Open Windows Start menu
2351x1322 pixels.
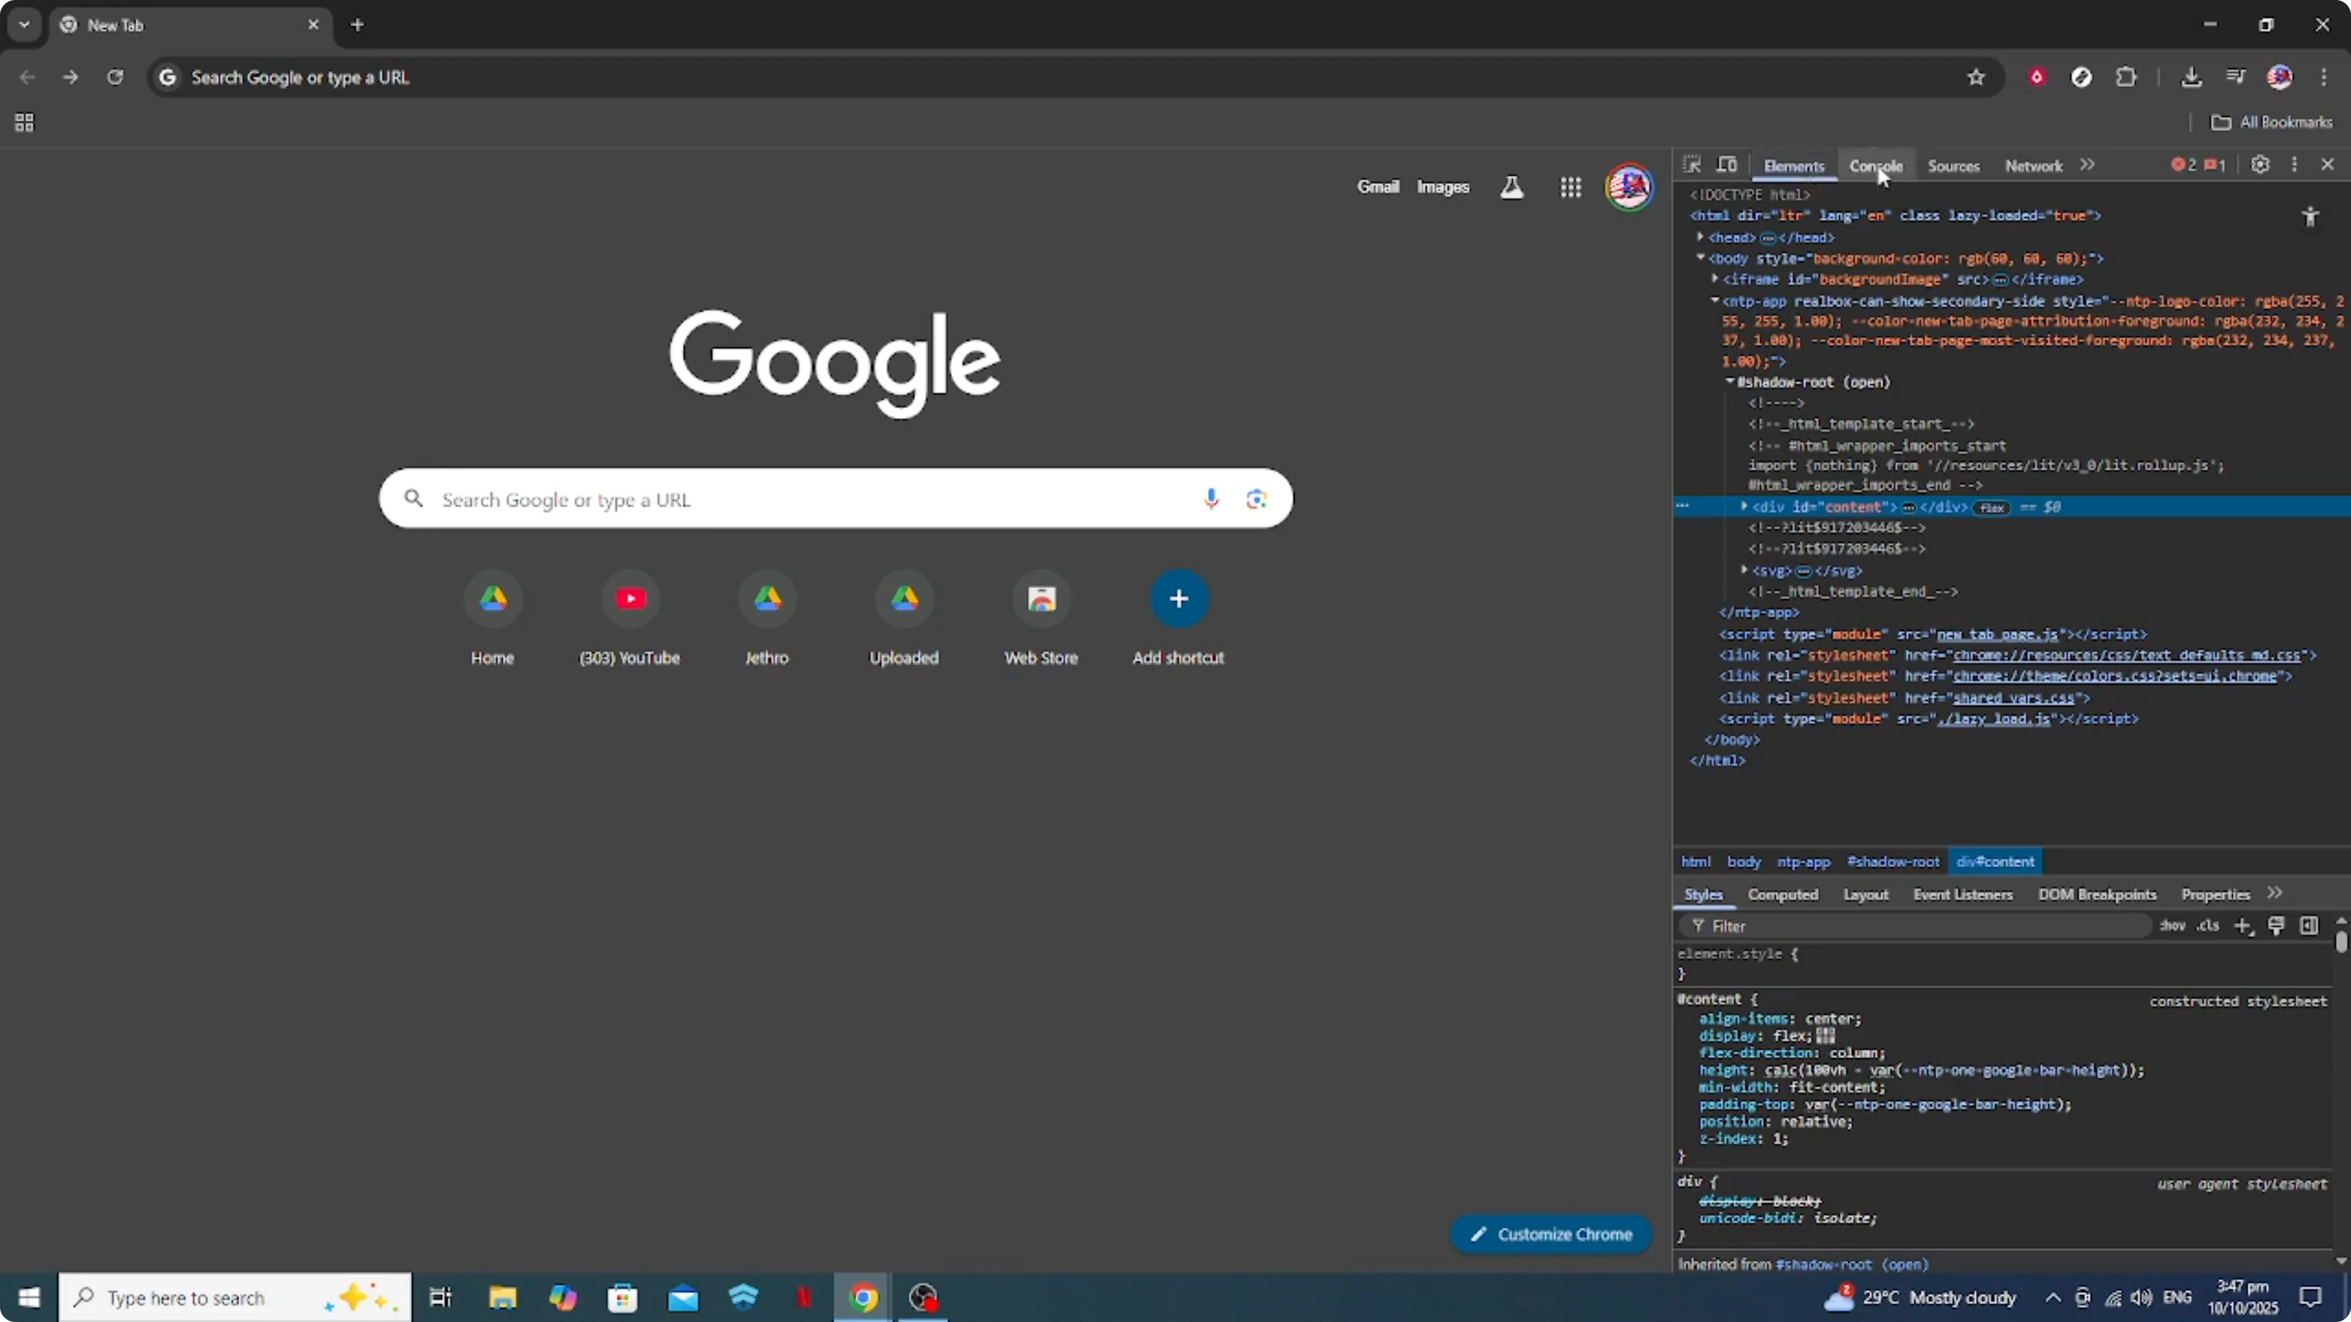click(x=29, y=1297)
